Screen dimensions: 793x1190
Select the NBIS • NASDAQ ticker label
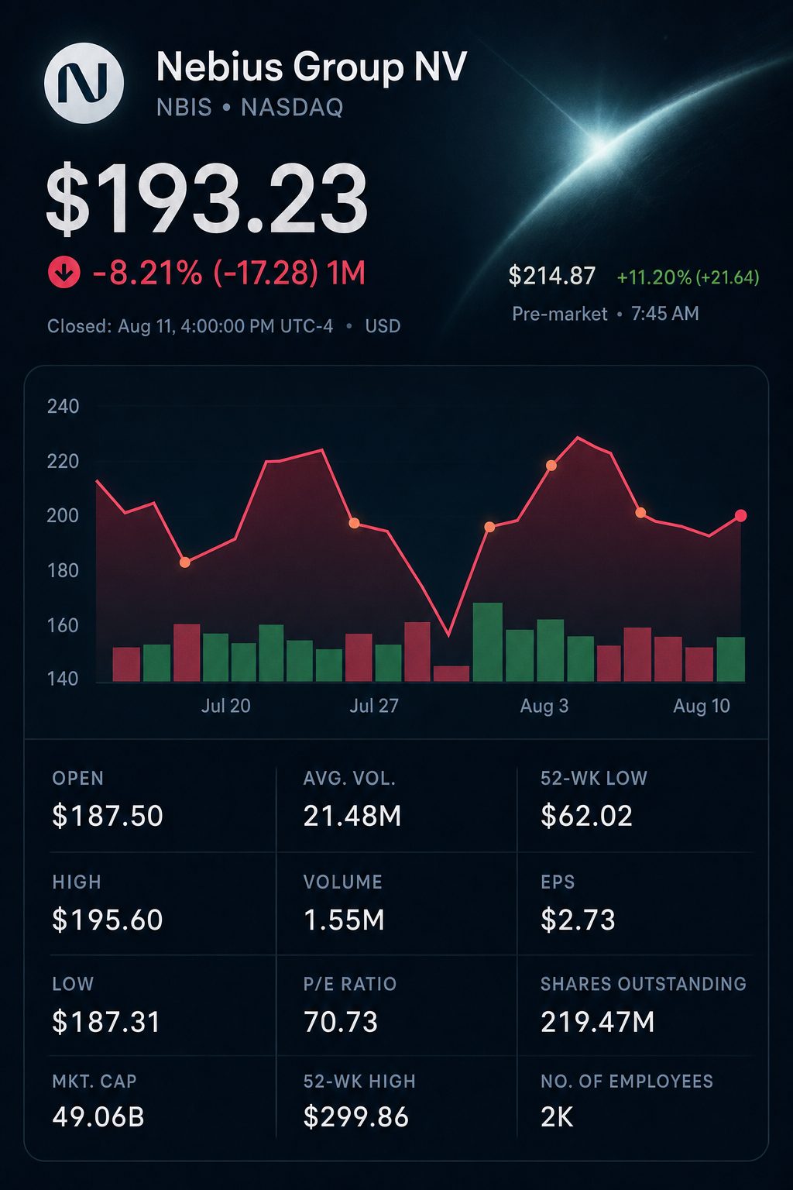tap(249, 107)
